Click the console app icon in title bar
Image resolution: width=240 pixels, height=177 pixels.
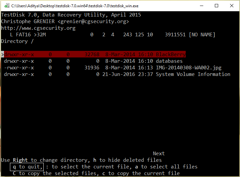pyautogui.click(x=6, y=6)
